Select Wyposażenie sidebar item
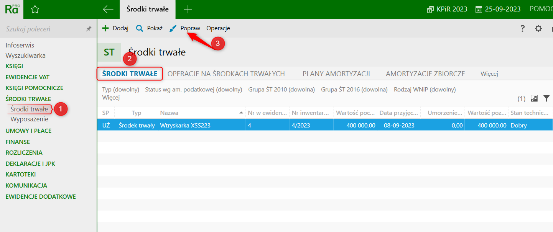 coord(29,119)
